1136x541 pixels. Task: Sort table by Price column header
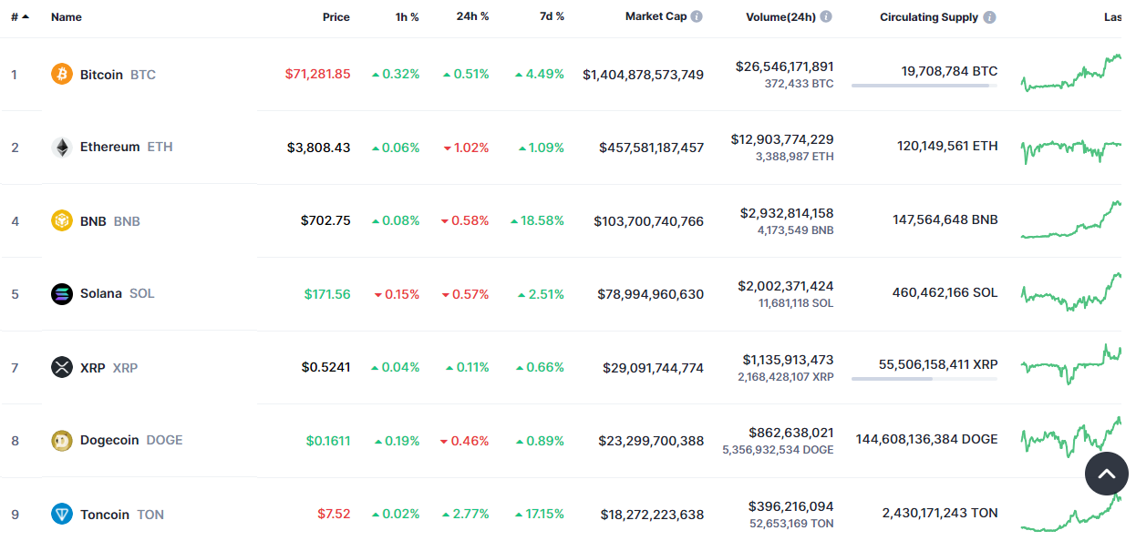[336, 16]
